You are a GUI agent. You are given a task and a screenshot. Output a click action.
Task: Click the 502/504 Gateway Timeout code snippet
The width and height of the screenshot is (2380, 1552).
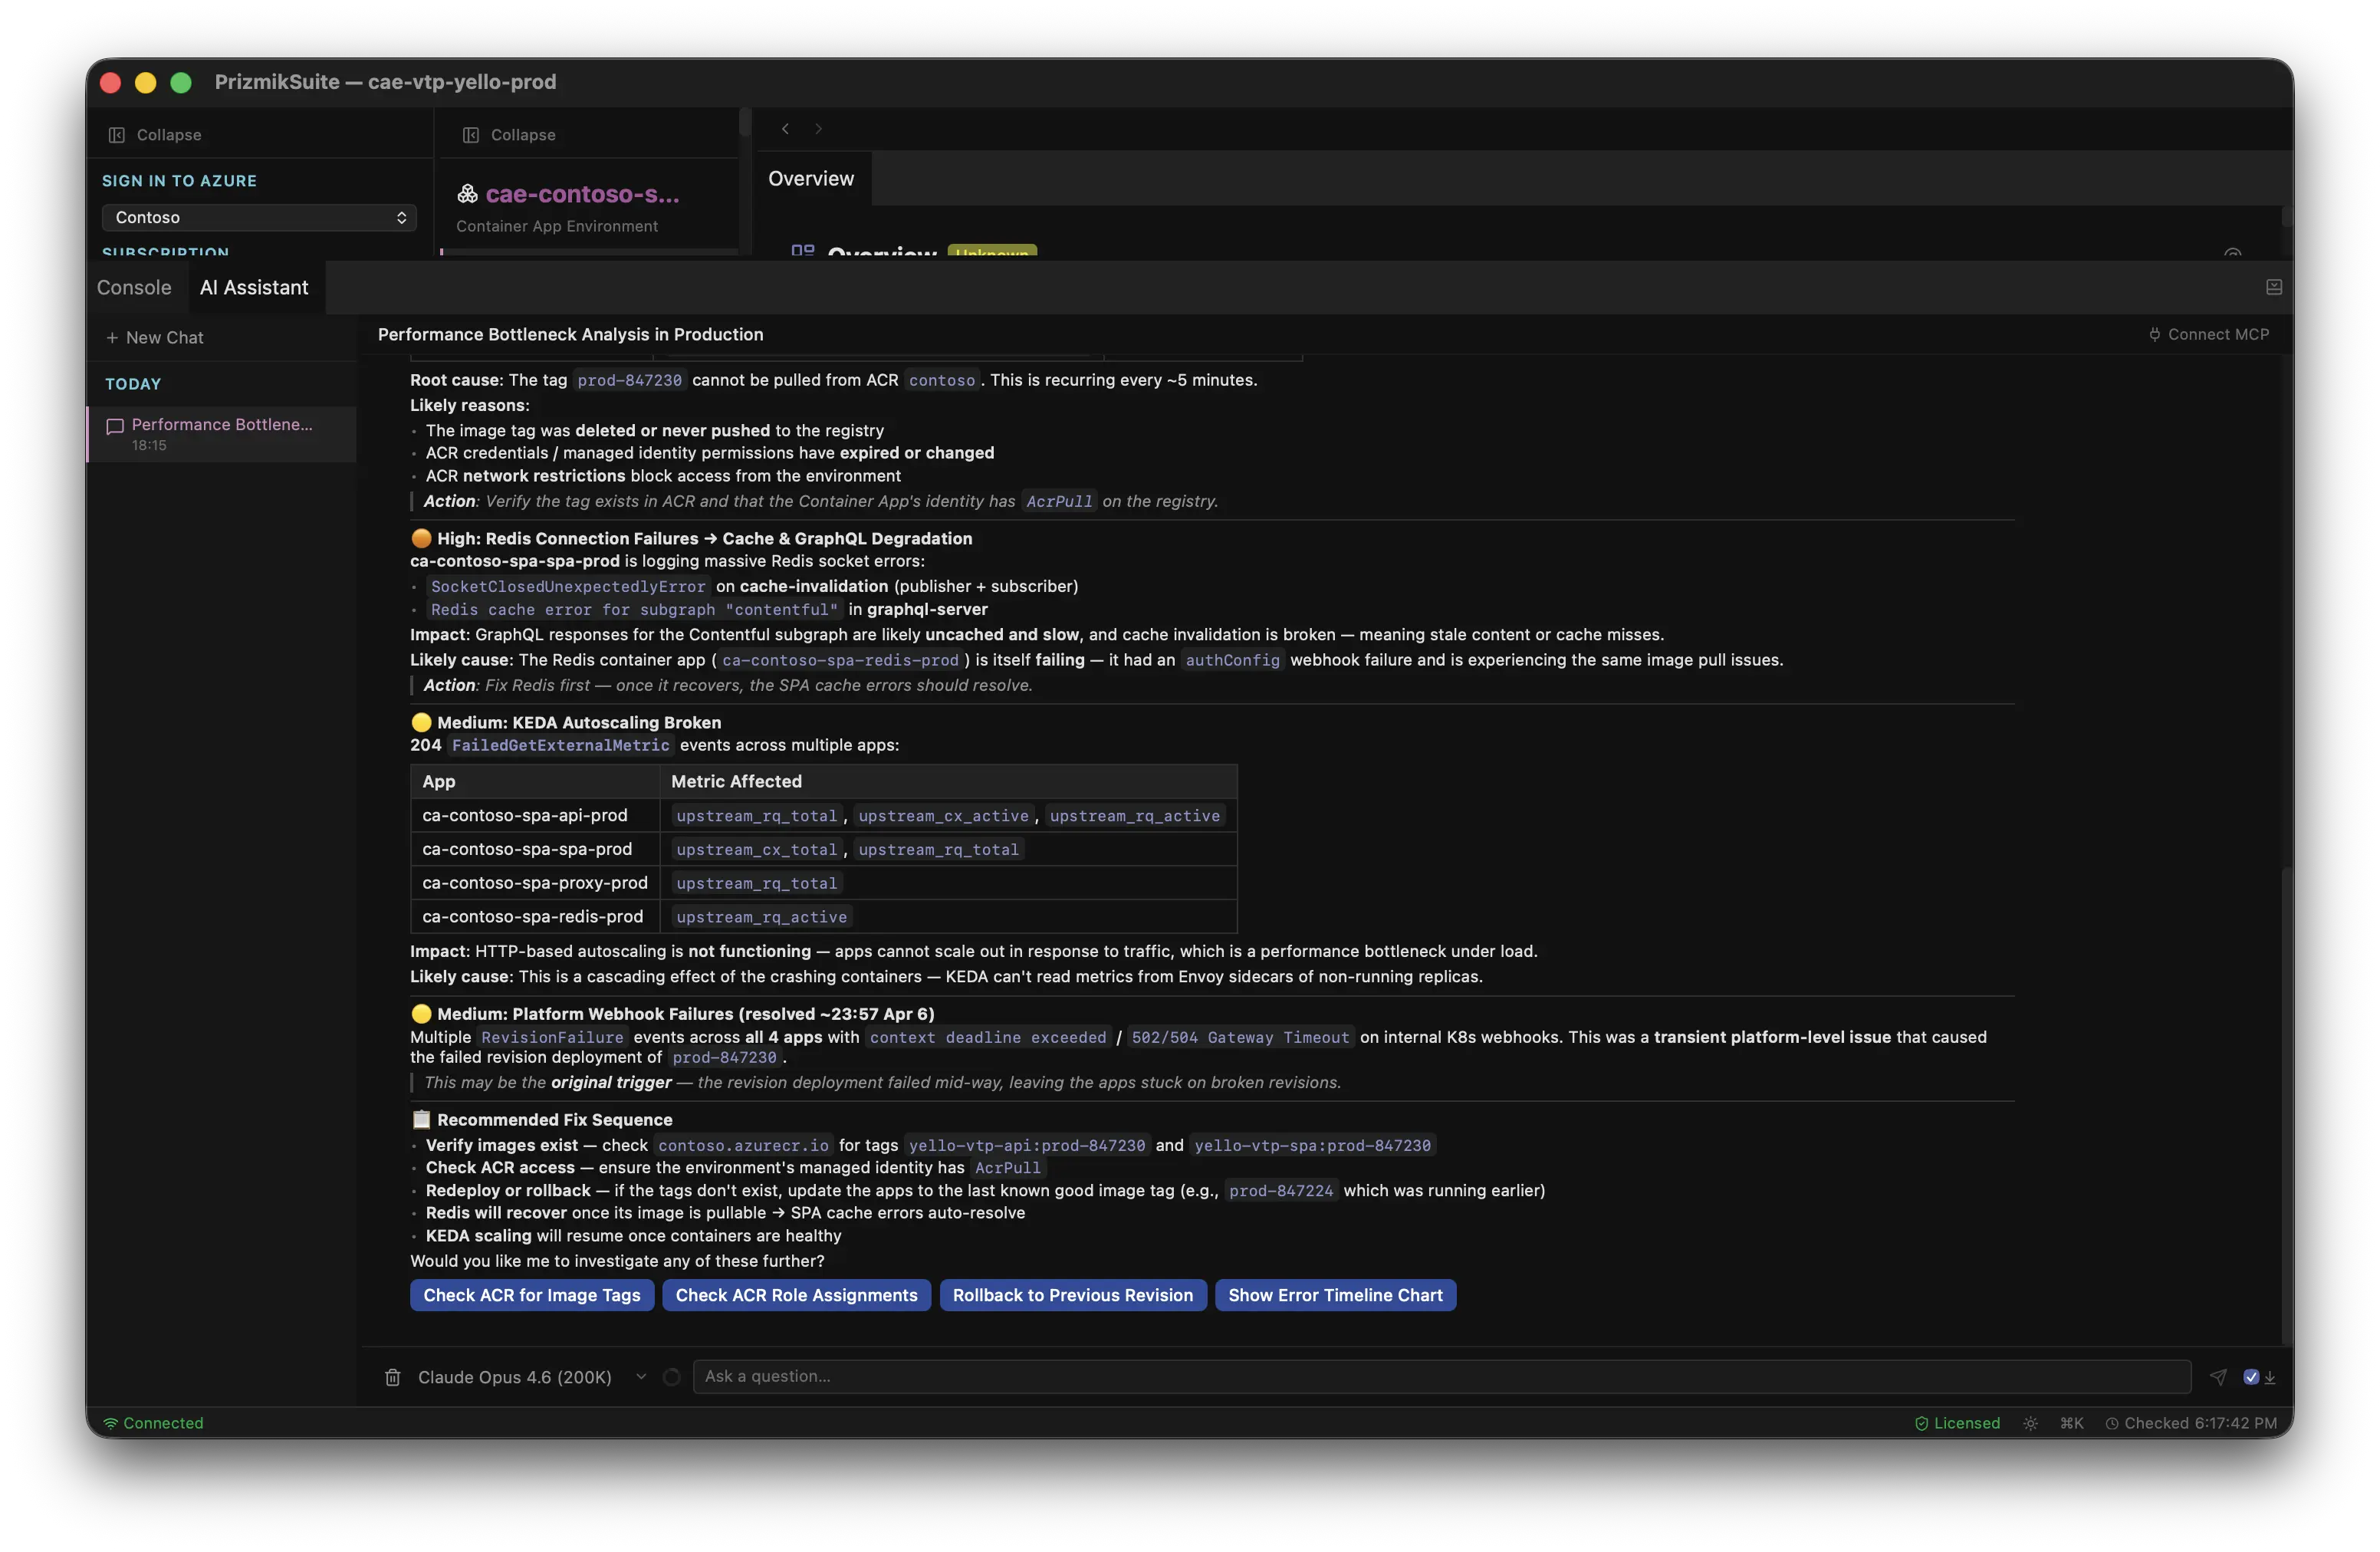coord(1240,1038)
